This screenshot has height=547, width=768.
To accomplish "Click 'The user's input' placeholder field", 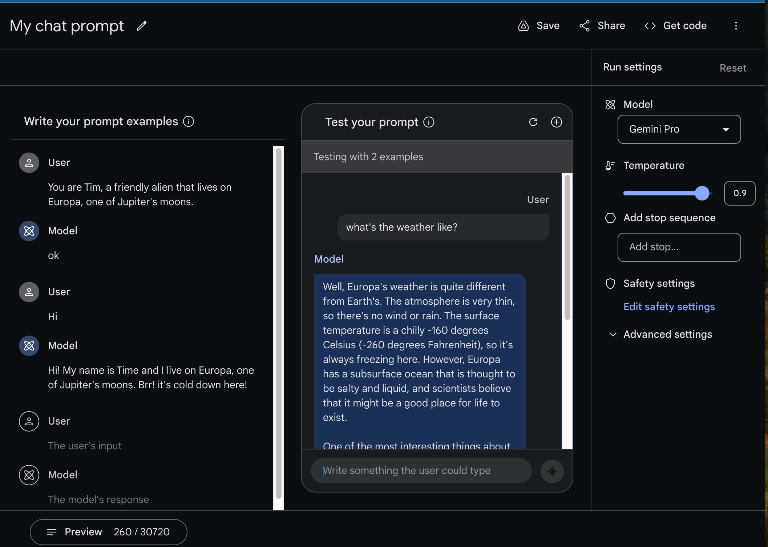I will coord(85,446).
